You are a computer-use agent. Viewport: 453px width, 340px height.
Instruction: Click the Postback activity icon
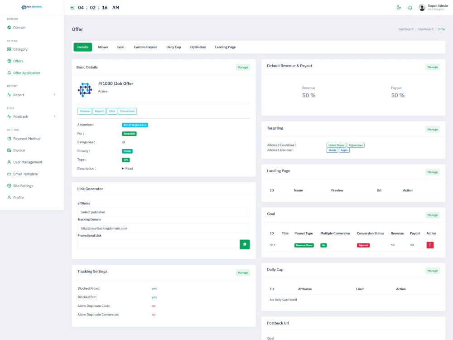pos(9,117)
